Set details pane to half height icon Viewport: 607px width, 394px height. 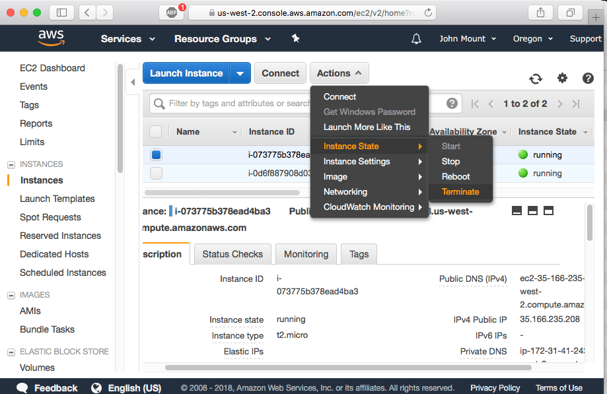tap(532, 211)
